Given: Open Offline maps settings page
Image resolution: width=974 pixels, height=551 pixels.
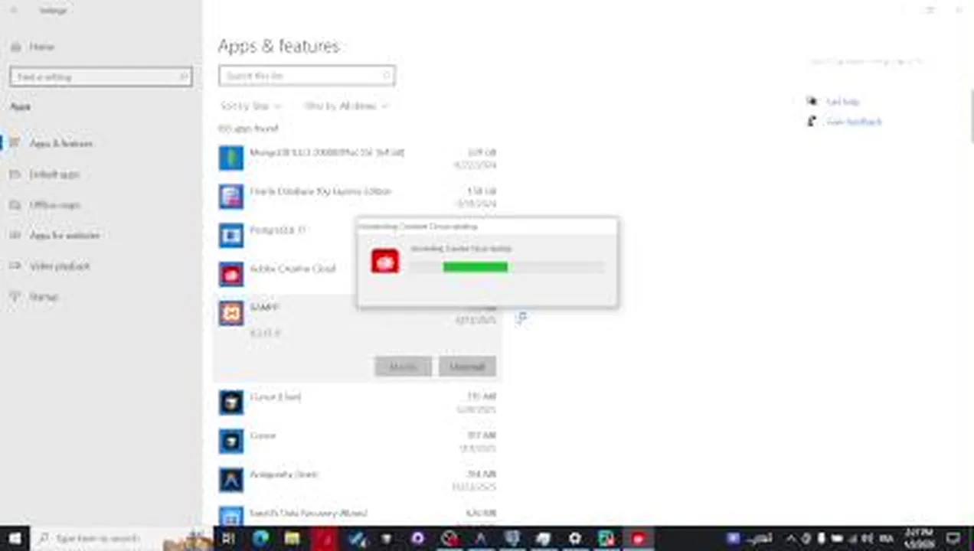Looking at the screenshot, I should (54, 204).
